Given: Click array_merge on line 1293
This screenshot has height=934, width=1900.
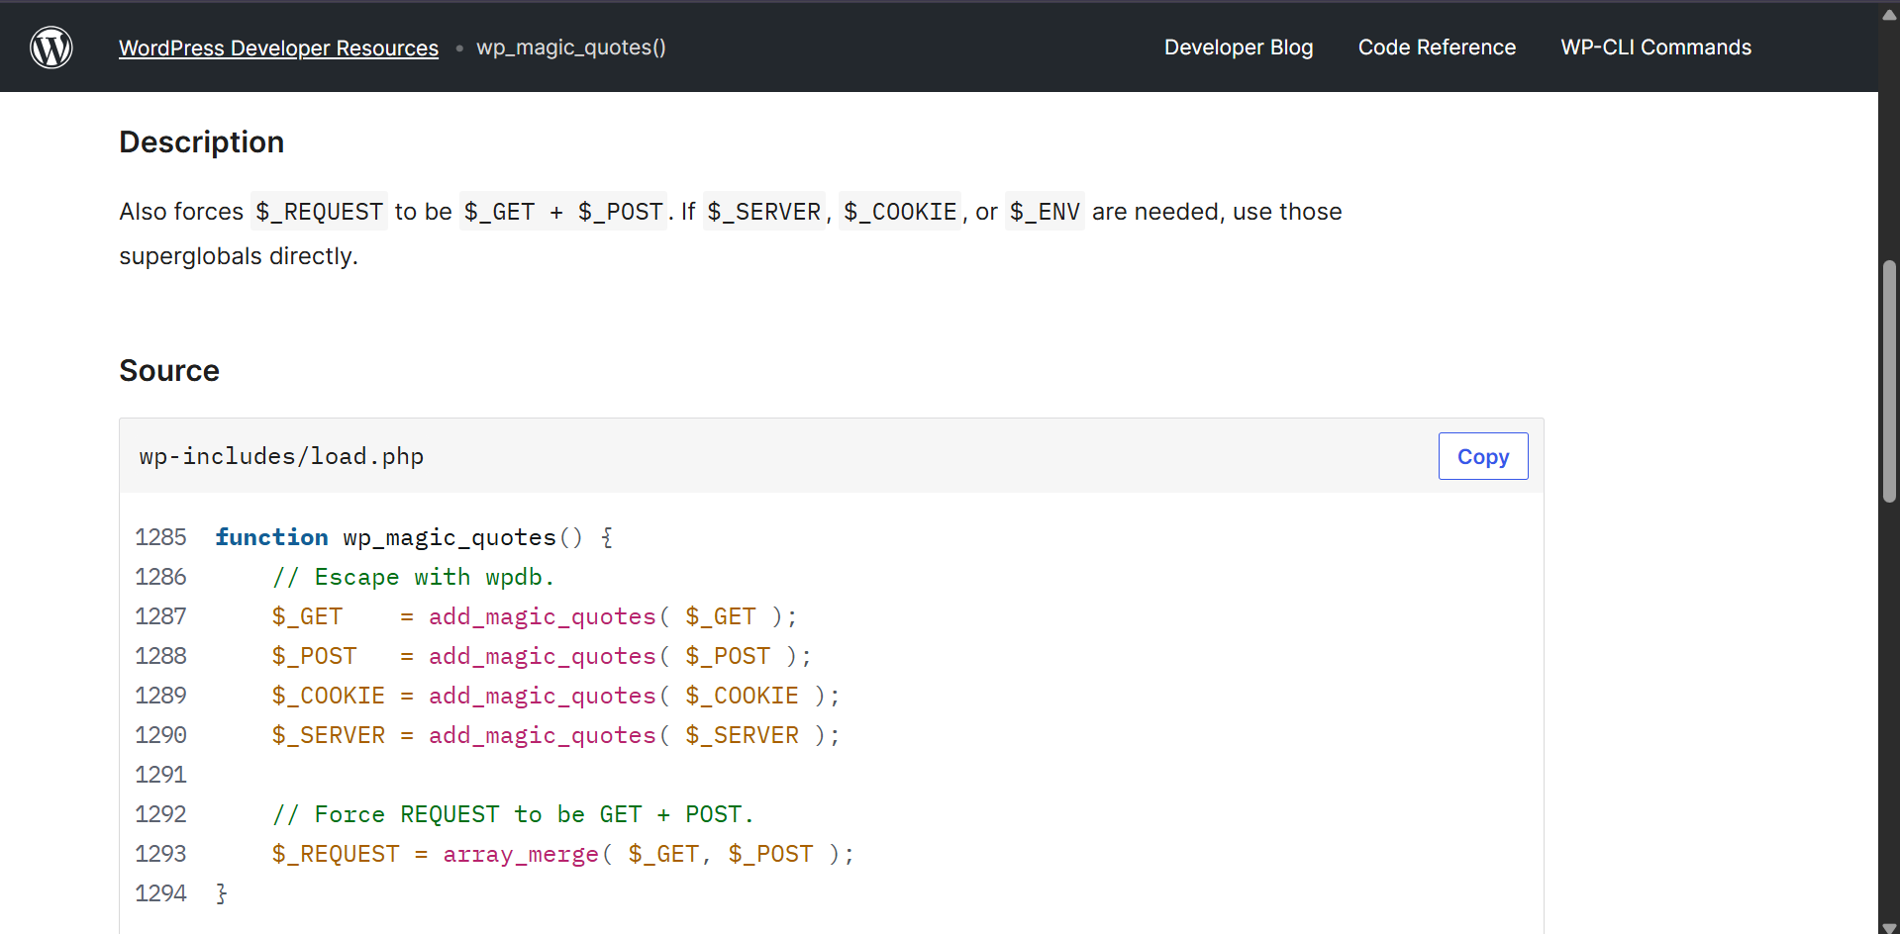Looking at the screenshot, I should (521, 854).
